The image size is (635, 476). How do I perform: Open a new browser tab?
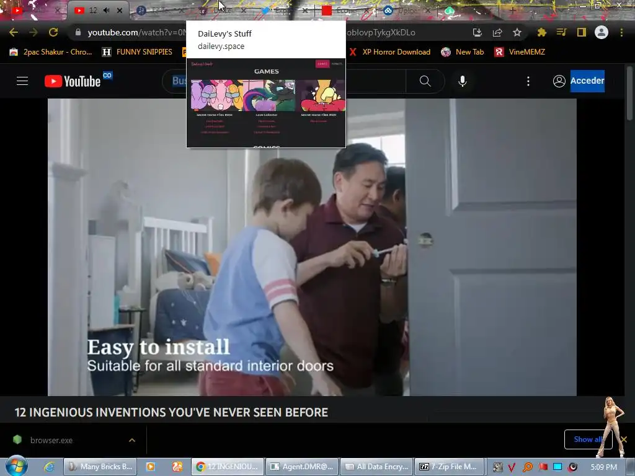[x=512, y=11]
